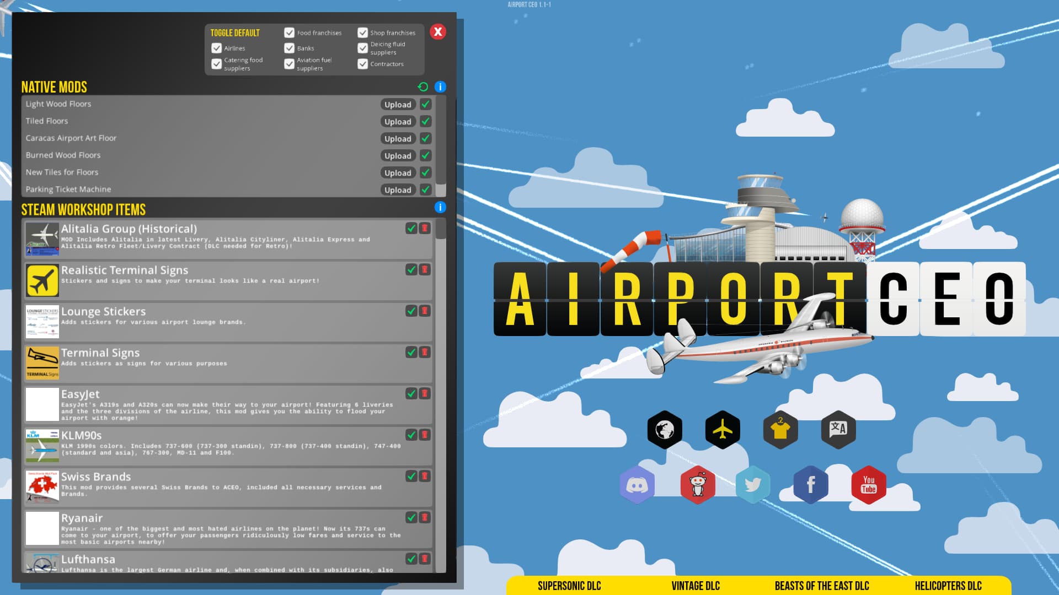Select Lounge Stickers title text
This screenshot has height=595, width=1059.
point(103,311)
